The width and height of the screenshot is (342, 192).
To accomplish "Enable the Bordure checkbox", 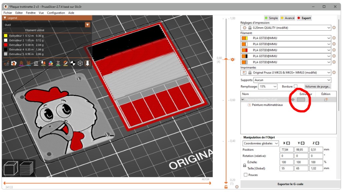I will pyautogui.click(x=296, y=87).
